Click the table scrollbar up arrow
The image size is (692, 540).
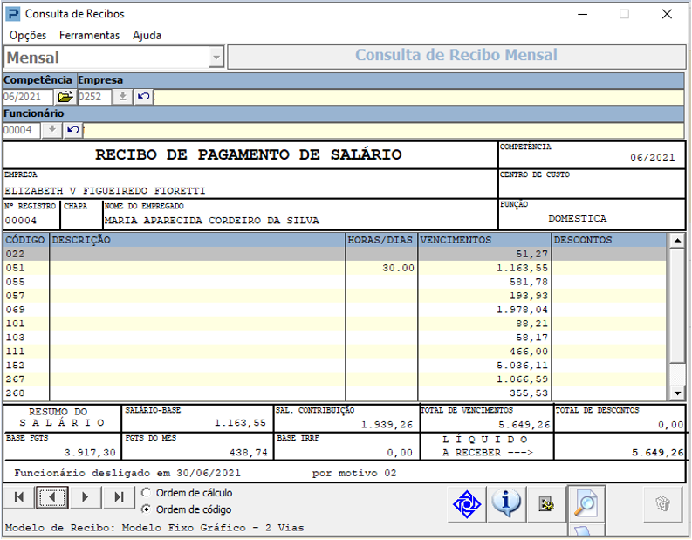pos(676,241)
